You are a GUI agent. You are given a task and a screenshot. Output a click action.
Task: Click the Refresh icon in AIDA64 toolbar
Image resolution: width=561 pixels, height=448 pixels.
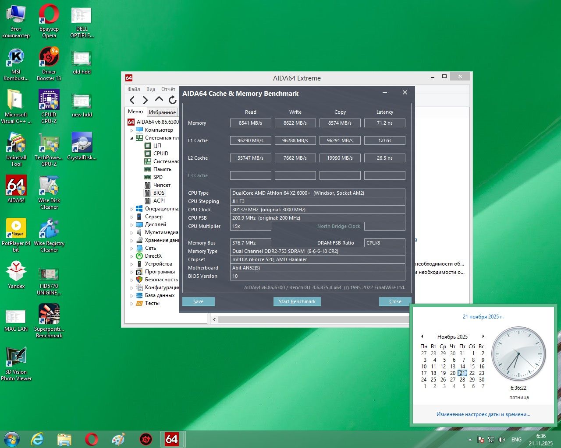click(x=173, y=100)
